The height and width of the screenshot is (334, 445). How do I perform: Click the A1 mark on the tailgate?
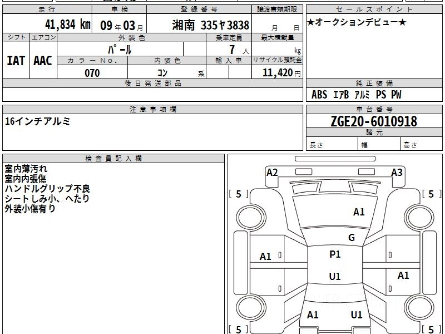pos(313,315)
